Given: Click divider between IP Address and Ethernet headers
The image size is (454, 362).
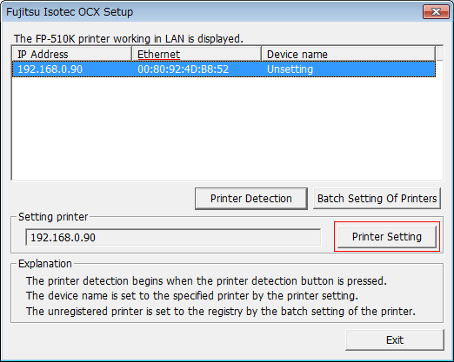Looking at the screenshot, I should [131, 54].
